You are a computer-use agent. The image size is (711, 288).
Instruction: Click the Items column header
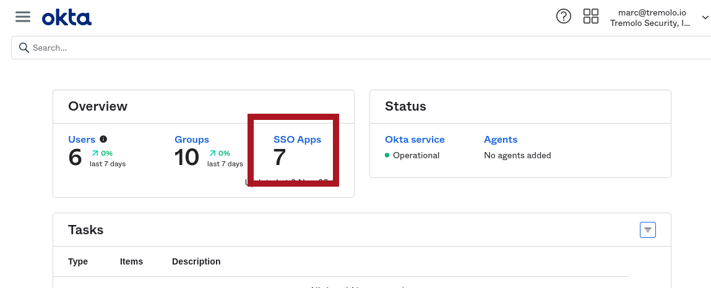132,262
